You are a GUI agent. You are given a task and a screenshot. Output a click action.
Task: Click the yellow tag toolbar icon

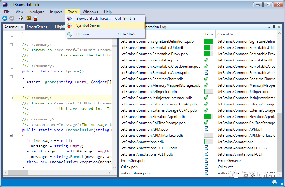[x=28, y=18]
